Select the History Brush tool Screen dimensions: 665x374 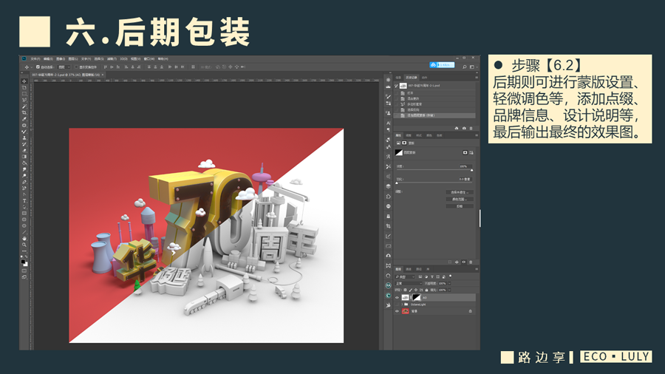coord(24,144)
